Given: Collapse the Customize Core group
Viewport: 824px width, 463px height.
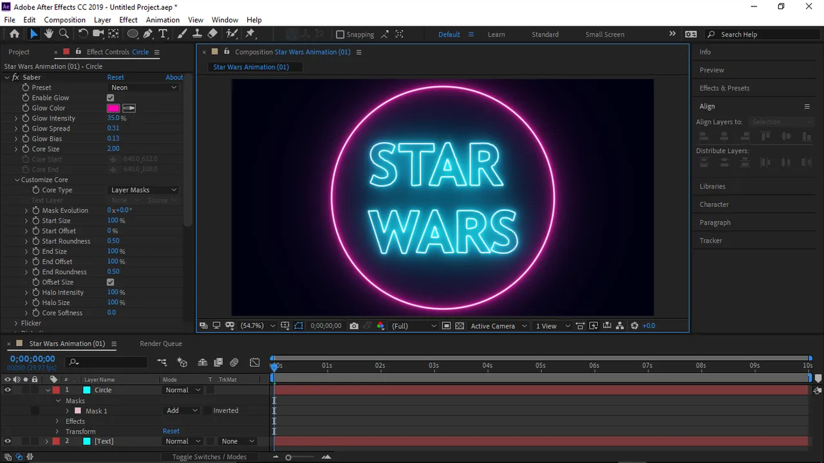Looking at the screenshot, I should 17,180.
